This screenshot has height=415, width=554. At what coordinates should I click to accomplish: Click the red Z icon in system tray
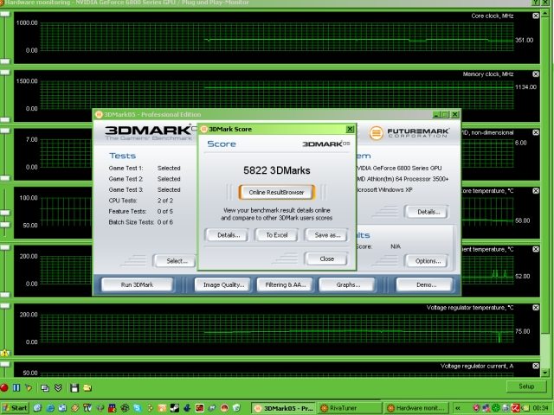(516, 408)
